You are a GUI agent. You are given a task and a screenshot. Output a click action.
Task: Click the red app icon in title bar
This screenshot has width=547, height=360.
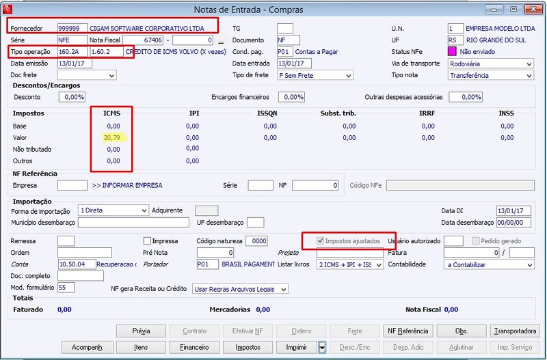pos(8,9)
